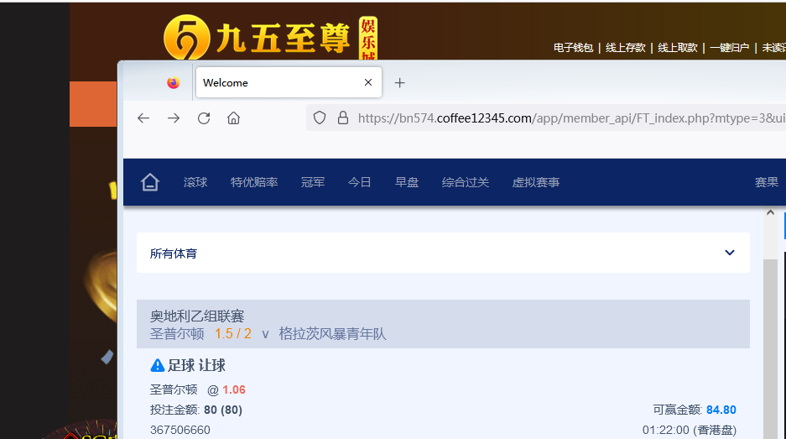
Task: Click the Firefox logo icon
Action: 174,83
